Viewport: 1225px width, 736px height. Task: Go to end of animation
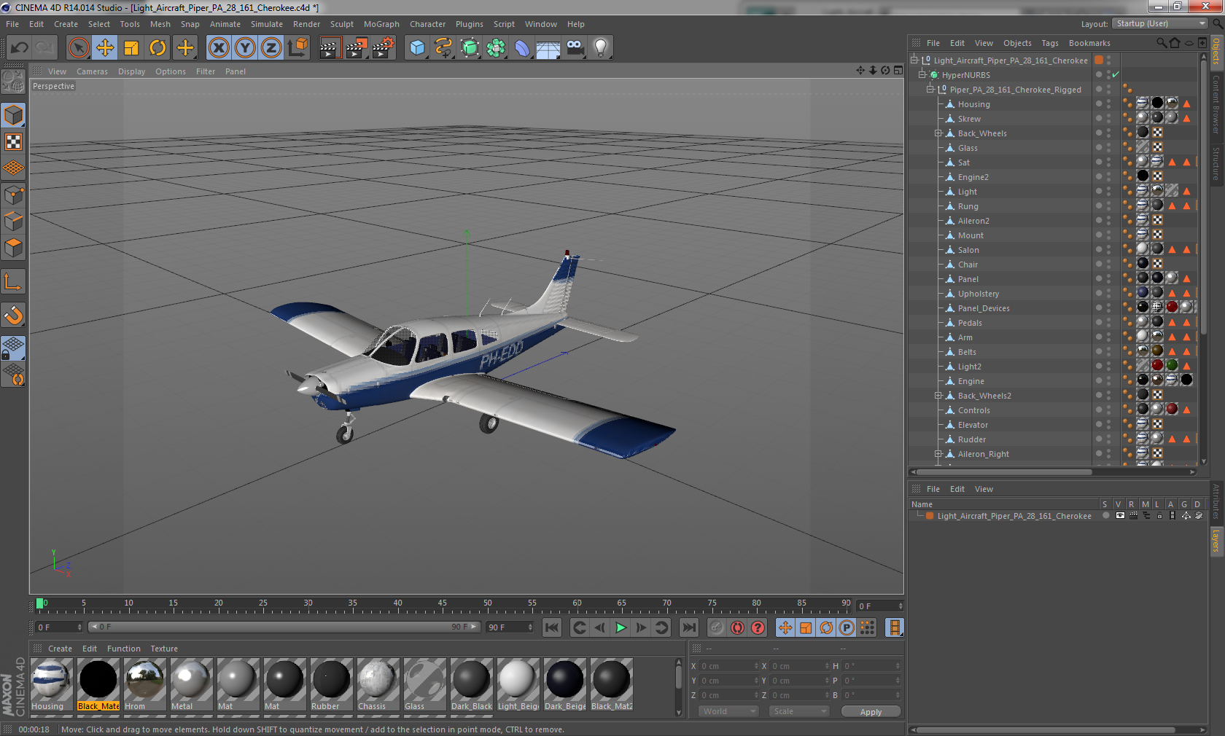[x=688, y=627]
